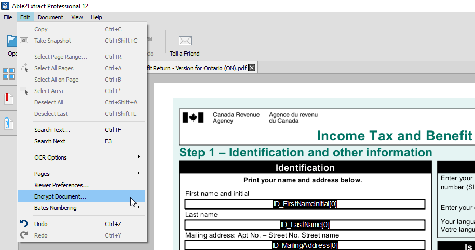Image resolution: width=475 pixels, height=250 pixels.
Task: Open the bookmarks sidebar panel
Action: click(9, 99)
